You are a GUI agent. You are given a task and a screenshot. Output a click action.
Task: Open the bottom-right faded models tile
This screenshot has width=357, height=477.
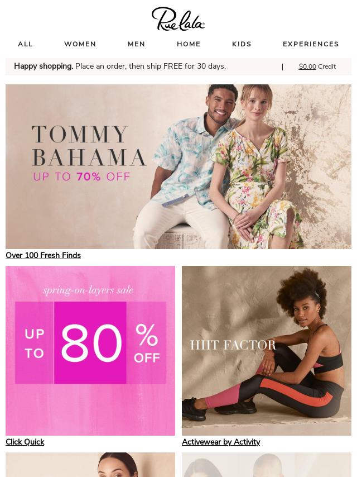click(x=267, y=465)
